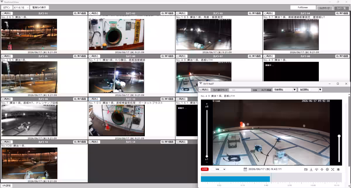The image size is (351, 188).
Task: Click the blue recorded timeline bar
Action: (235, 179)
